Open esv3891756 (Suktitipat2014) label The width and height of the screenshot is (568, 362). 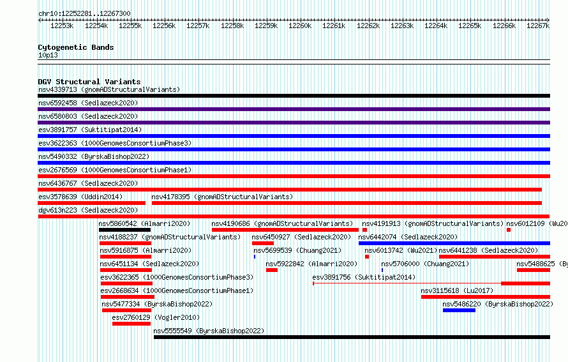(x=364, y=277)
